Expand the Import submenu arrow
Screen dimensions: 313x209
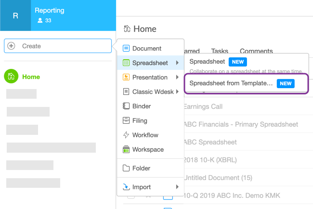click(x=178, y=187)
